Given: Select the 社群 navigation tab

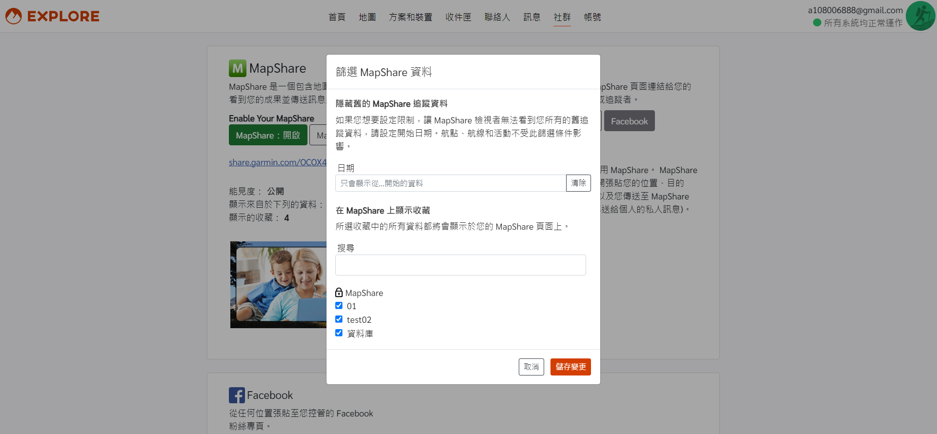Looking at the screenshot, I should coord(562,17).
